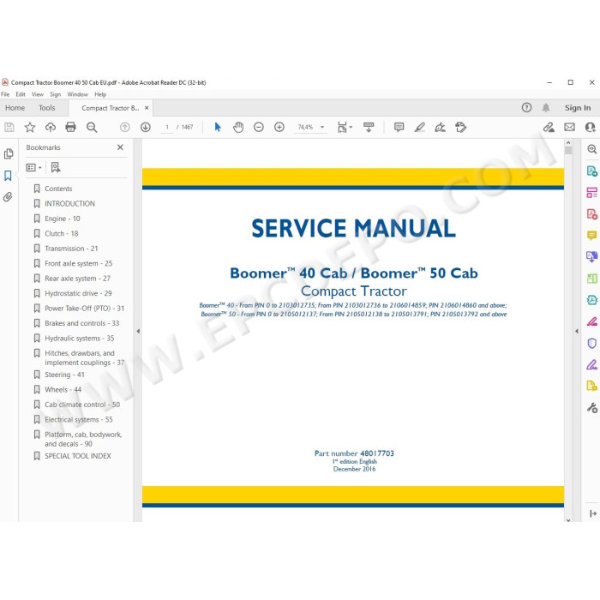Open the notifications bell
The height and width of the screenshot is (600, 600).
[546, 107]
